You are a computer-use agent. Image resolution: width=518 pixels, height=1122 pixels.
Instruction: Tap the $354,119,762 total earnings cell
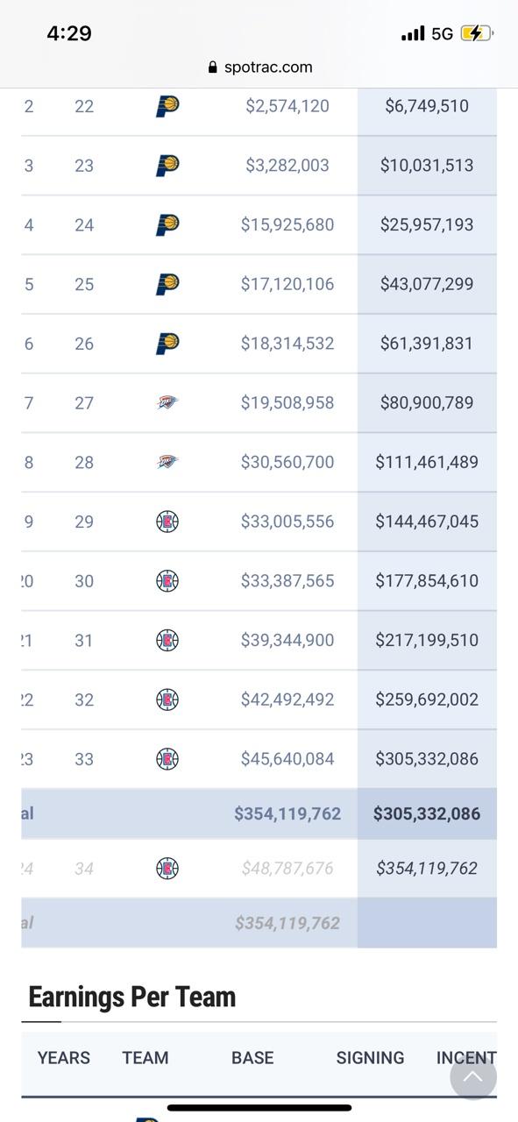pyautogui.click(x=287, y=813)
